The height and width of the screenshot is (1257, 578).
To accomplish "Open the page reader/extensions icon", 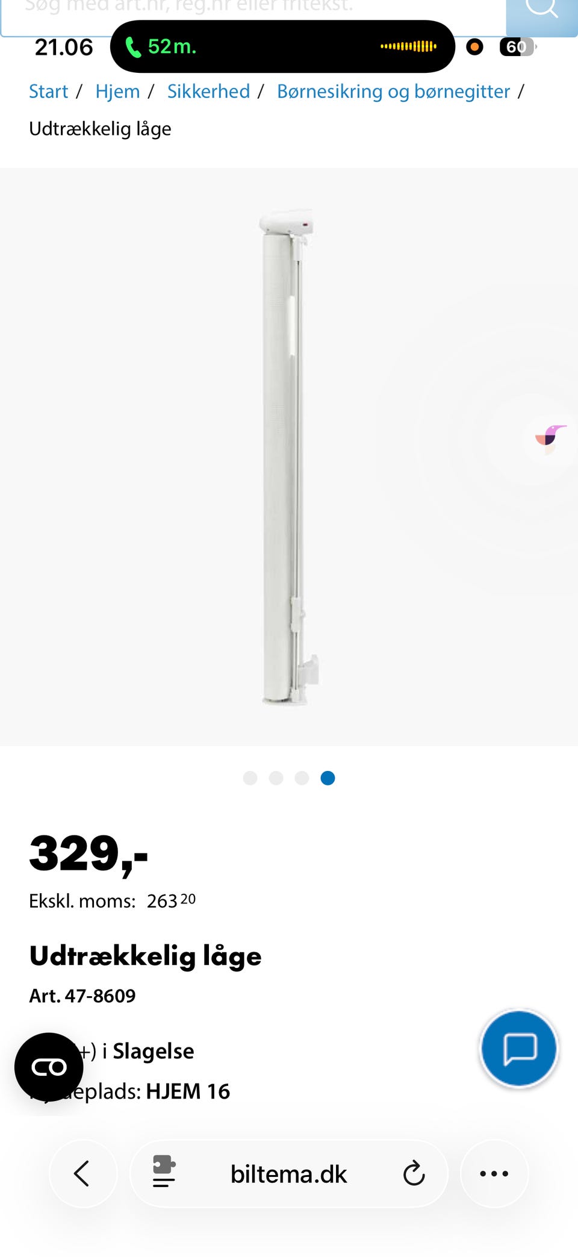I will click(x=164, y=1172).
